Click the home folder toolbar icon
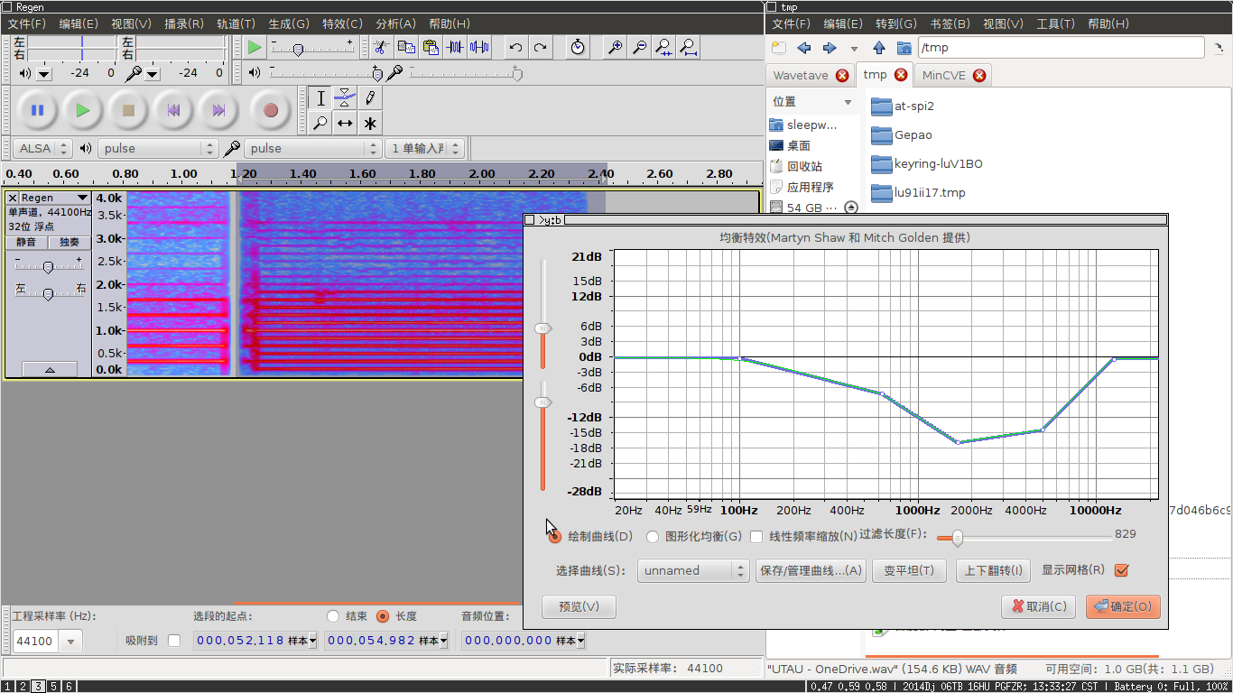Image resolution: width=1233 pixels, height=693 pixels. coord(904,48)
